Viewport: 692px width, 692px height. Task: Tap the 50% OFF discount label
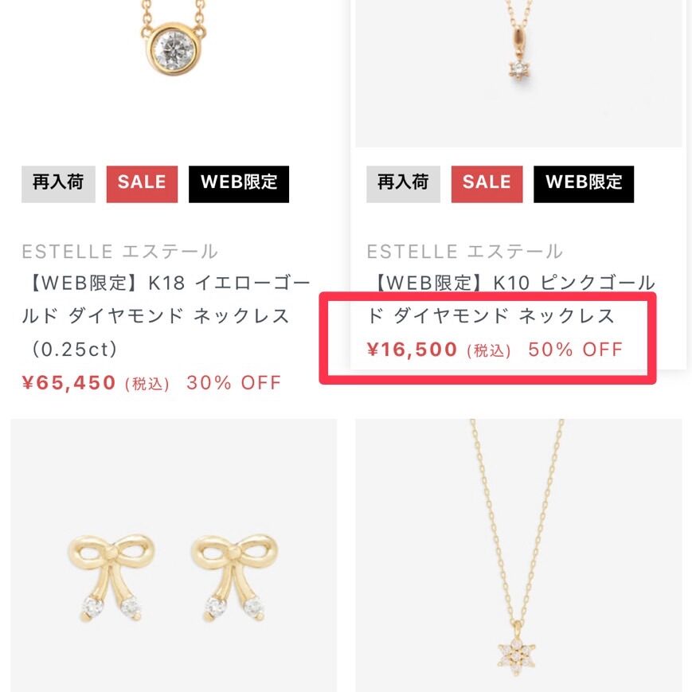576,350
